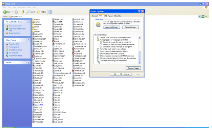Check Restore previous folder windows at logon
The width and height of the screenshot is (212, 130).
pos(98,51)
